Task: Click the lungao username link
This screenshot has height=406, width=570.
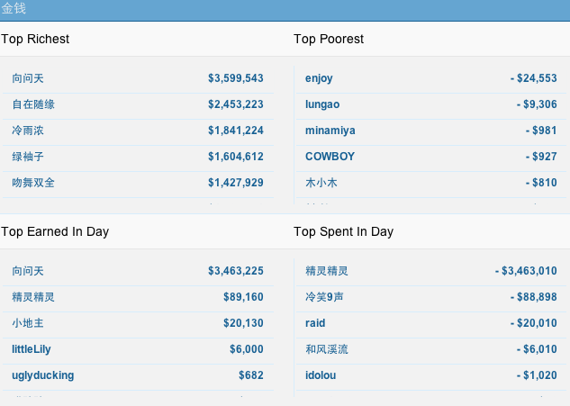Action: [x=322, y=104]
